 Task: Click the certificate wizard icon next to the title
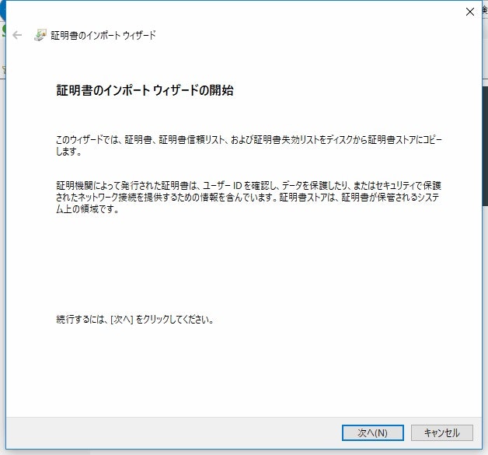pos(40,35)
